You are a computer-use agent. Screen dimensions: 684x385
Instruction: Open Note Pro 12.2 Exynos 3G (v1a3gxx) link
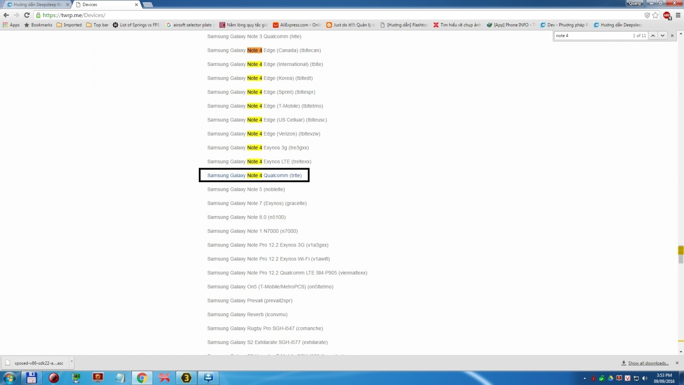pos(268,245)
